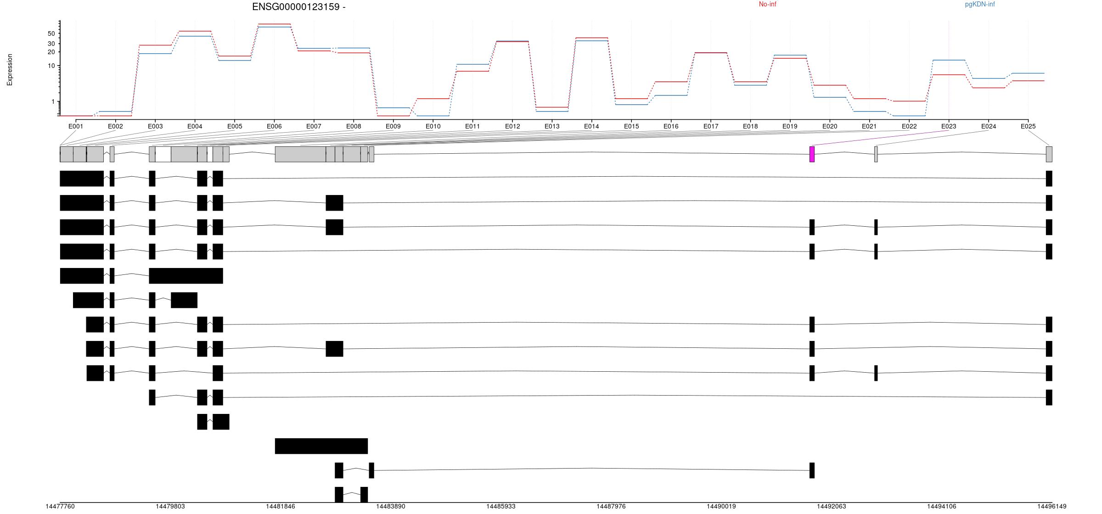
Task: Click the Expression y-axis label
Action: pos(10,70)
